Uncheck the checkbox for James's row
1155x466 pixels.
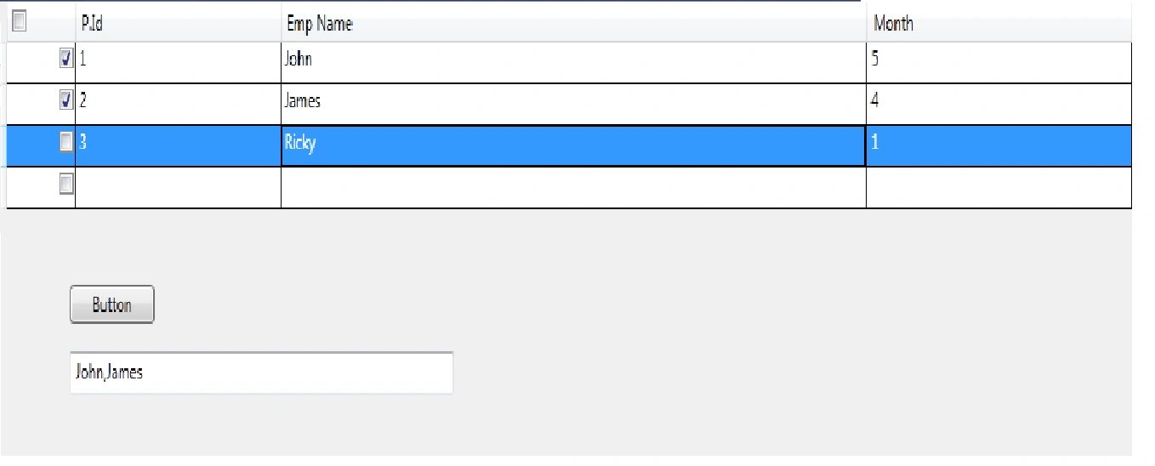point(66,100)
